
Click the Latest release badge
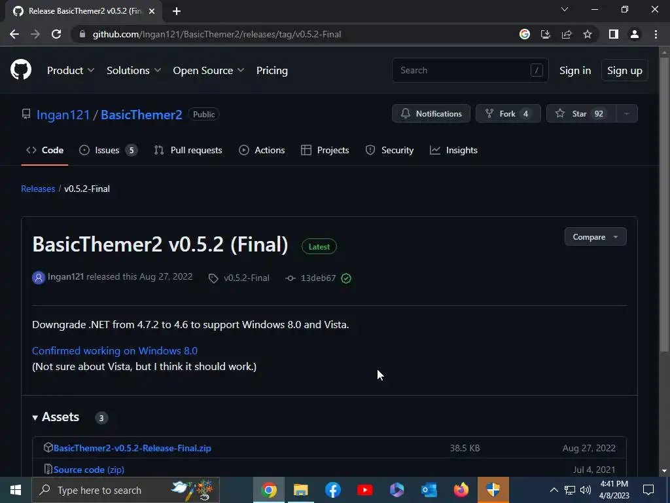pos(319,247)
